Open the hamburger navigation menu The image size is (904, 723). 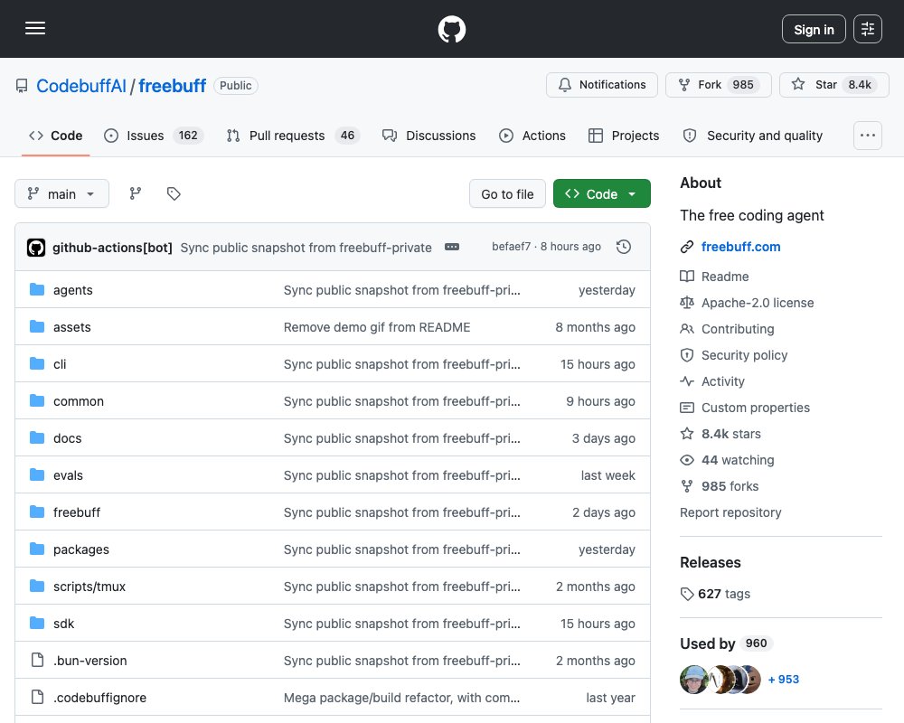coord(35,28)
